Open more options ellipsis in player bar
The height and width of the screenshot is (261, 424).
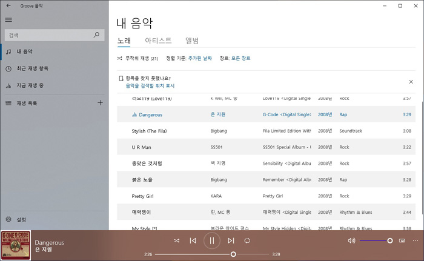coord(416,240)
